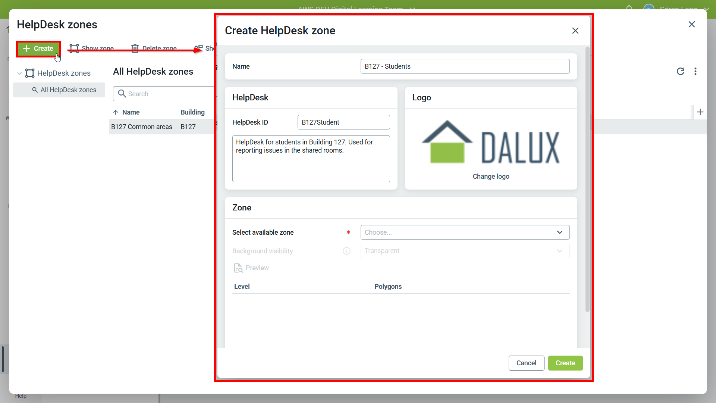Image resolution: width=716 pixels, height=403 pixels.
Task: Click the Preview button in Zone section
Action: pos(251,268)
